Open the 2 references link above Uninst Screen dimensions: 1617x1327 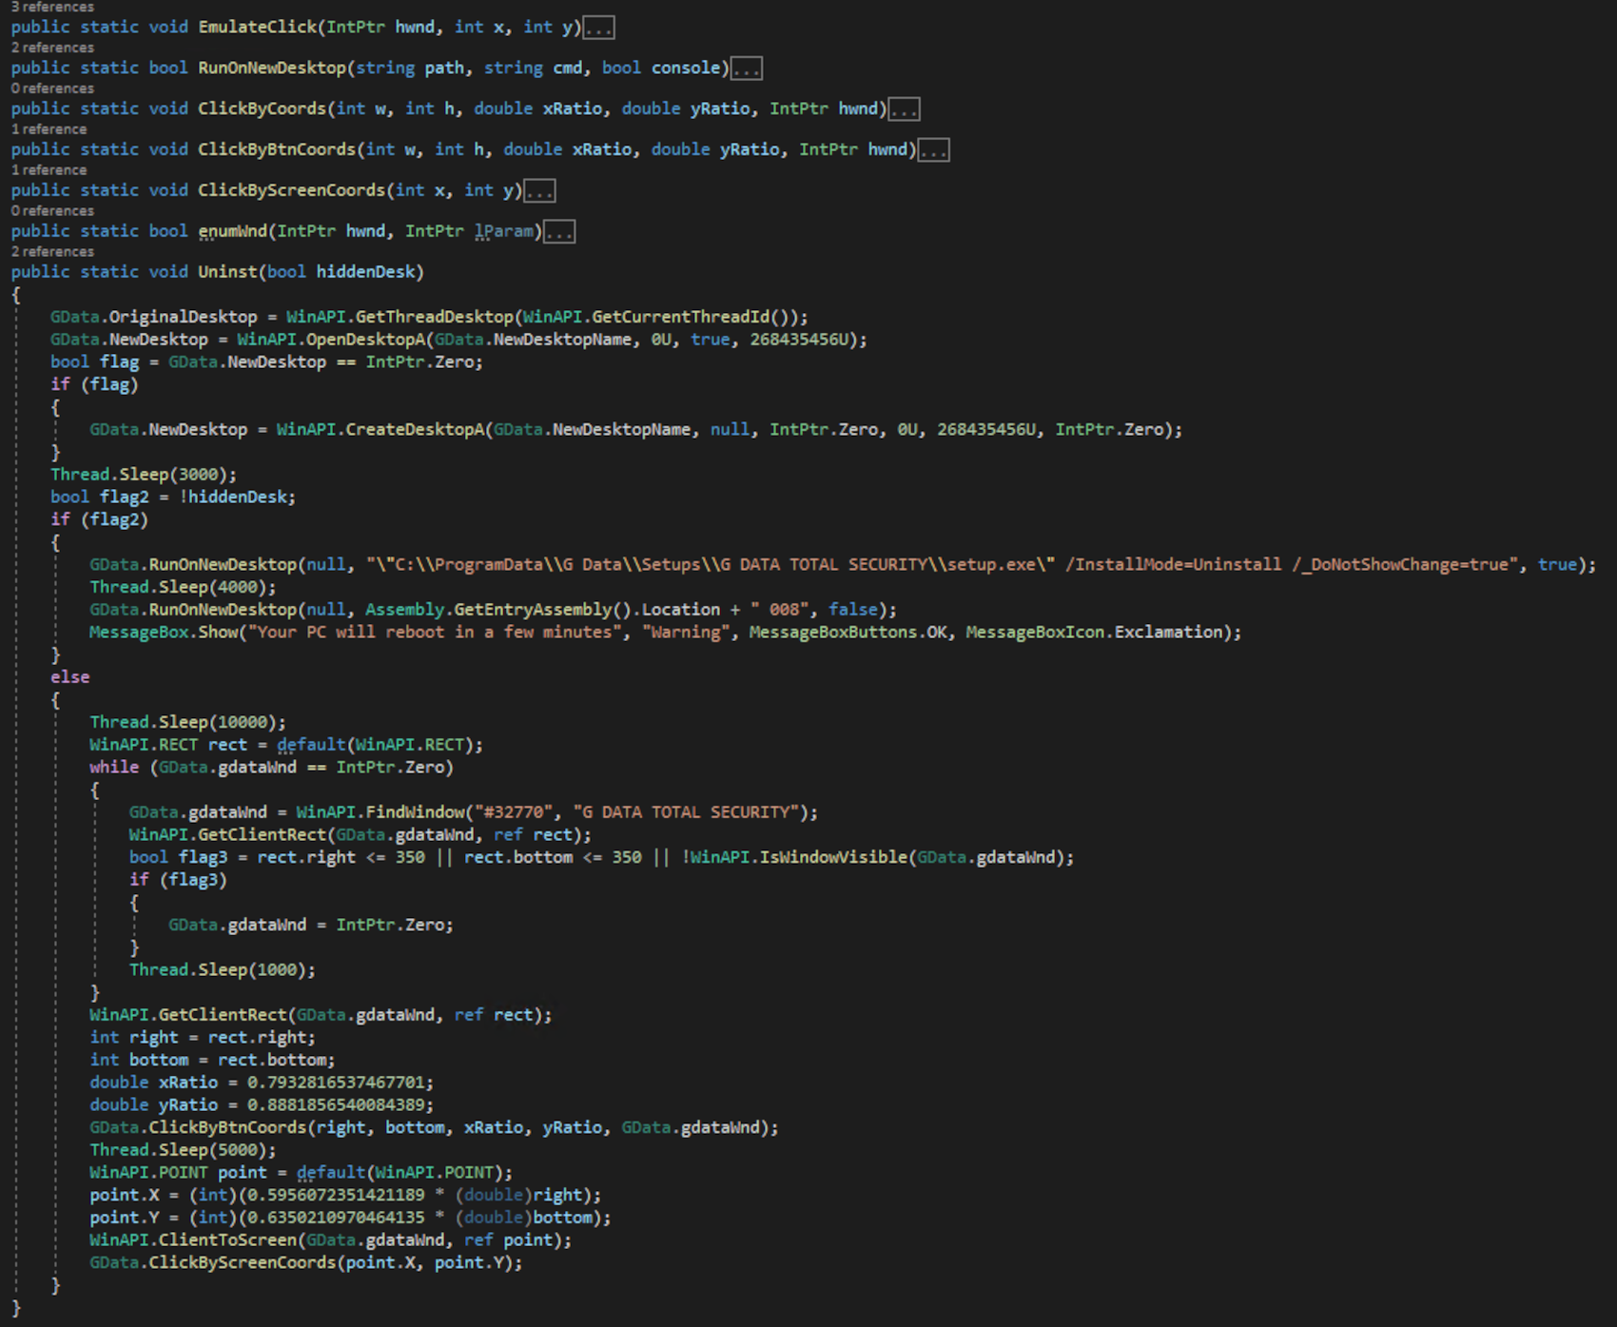pos(52,252)
